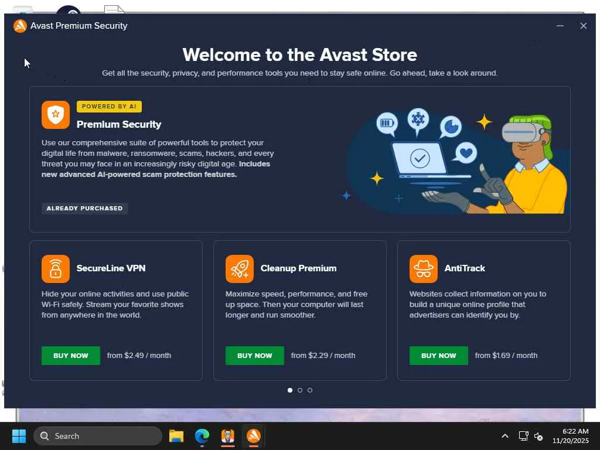Open the clock and date flyout
Screen dimensions: 600x450
tap(570, 436)
